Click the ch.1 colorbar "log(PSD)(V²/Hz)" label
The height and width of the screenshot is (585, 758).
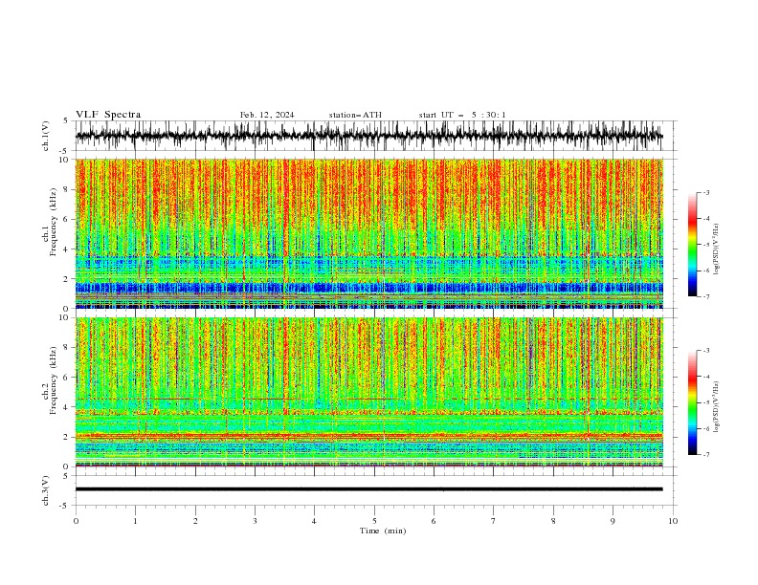[x=717, y=249]
